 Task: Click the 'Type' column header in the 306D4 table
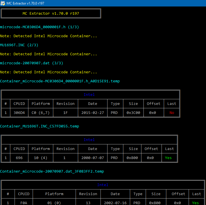pos(115,104)
